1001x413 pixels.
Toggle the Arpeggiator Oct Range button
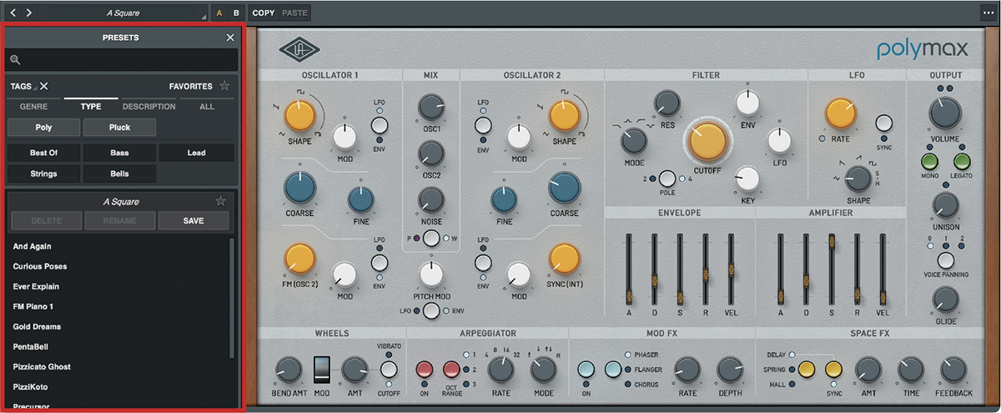tap(451, 370)
